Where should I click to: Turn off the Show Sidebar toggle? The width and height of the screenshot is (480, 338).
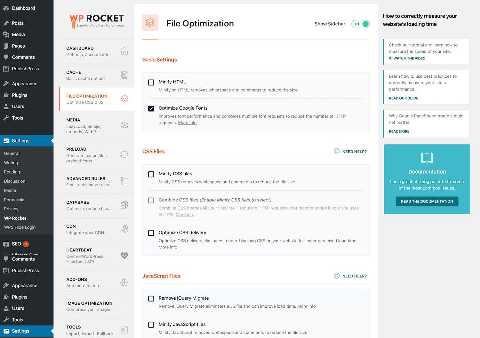pyautogui.click(x=360, y=24)
